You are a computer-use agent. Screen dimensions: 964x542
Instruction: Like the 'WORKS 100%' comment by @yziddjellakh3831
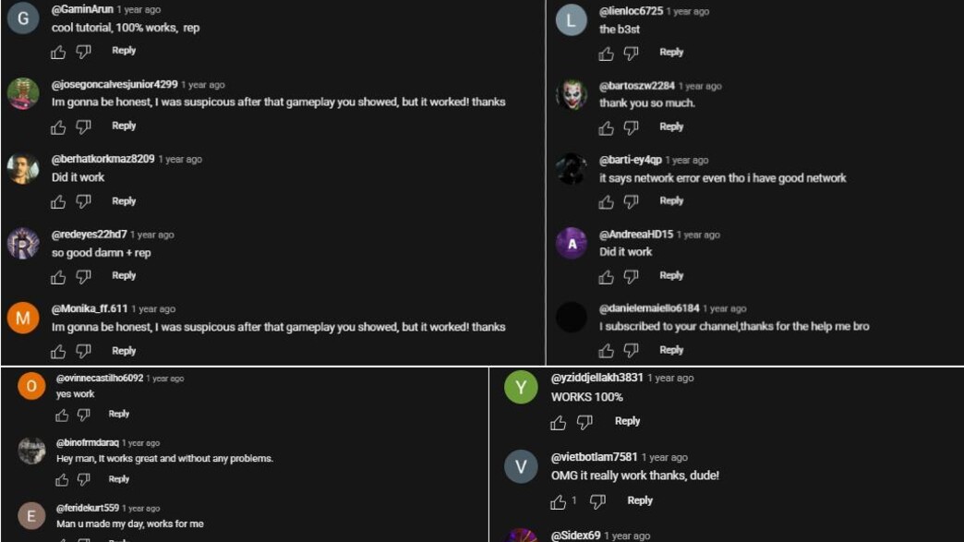[558, 422]
